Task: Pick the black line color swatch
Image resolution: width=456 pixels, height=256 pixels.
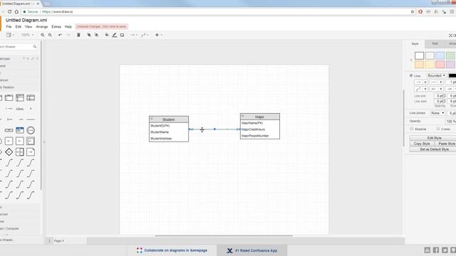Action: (452, 75)
